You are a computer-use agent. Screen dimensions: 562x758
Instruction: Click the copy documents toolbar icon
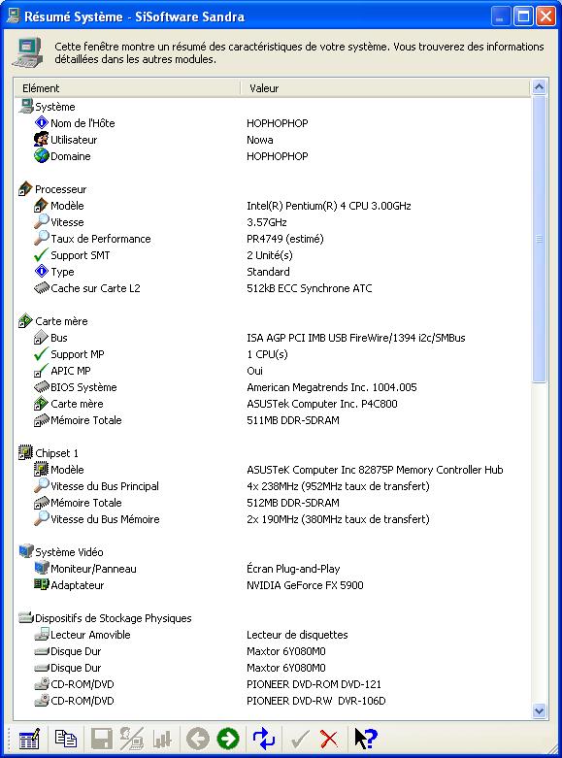66,740
